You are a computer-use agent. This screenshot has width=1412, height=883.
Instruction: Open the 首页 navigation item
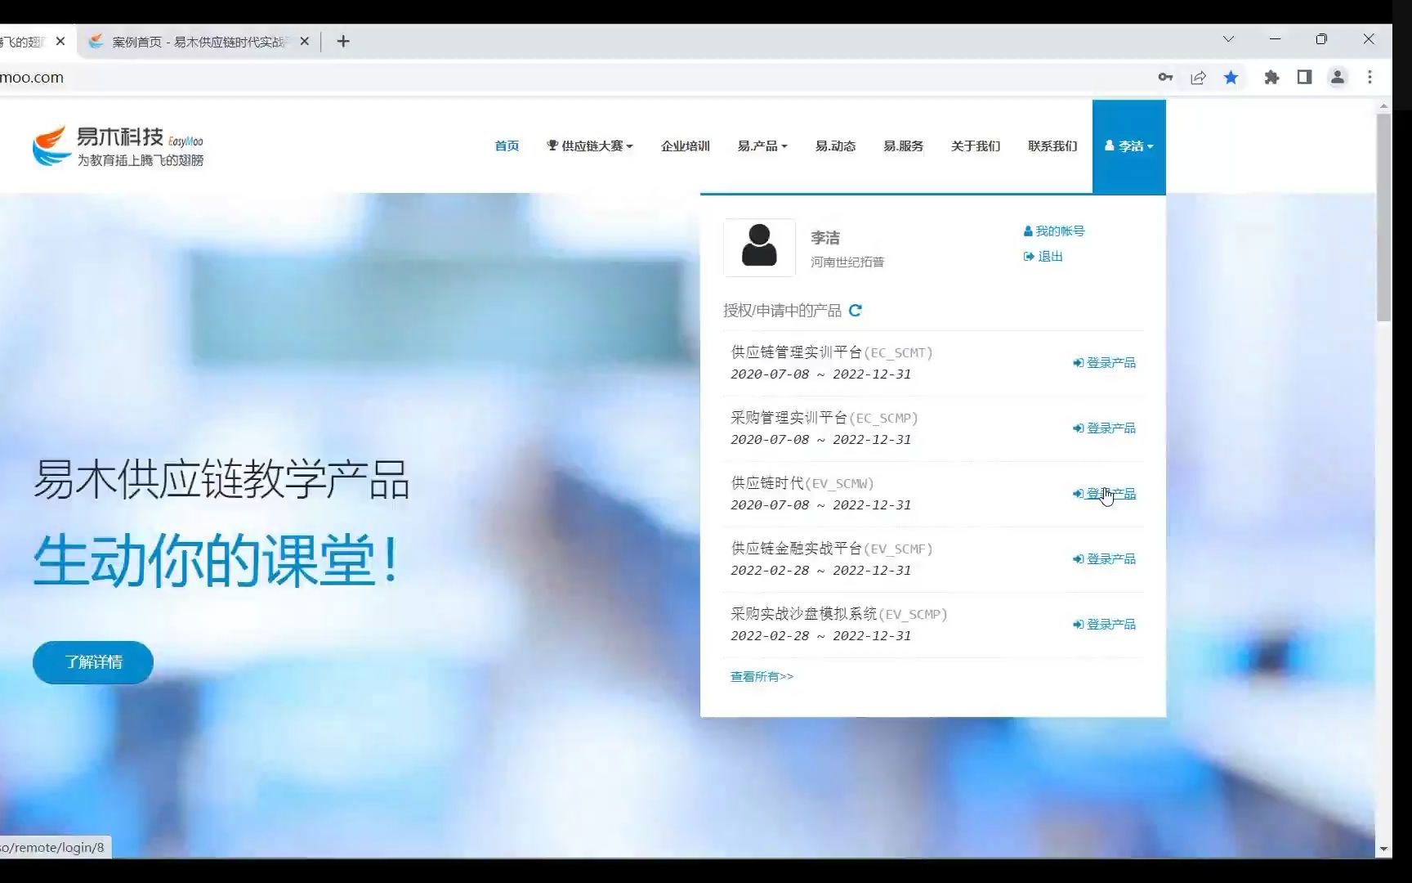pos(507,146)
